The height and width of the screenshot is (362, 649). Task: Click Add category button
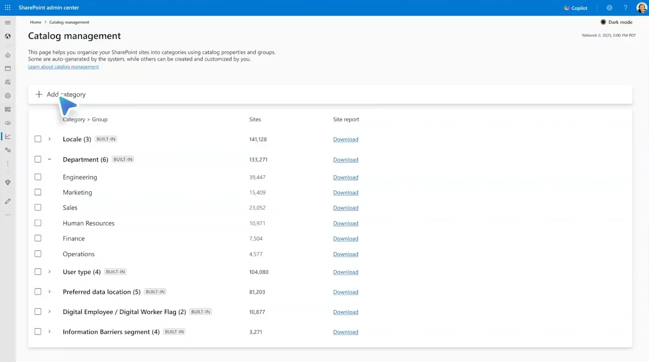point(61,94)
